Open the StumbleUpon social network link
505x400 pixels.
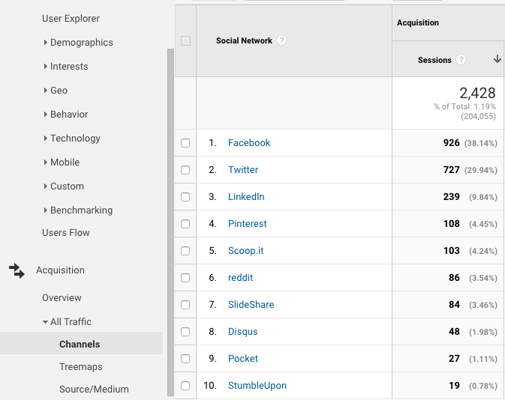tap(257, 386)
